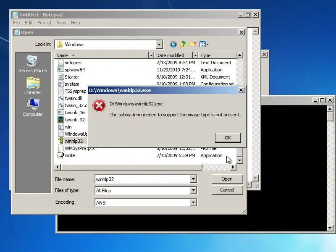Viewport: 336px width, 252px height.
Task: Click the Notepad icon in the title bar
Action: tap(15, 15)
